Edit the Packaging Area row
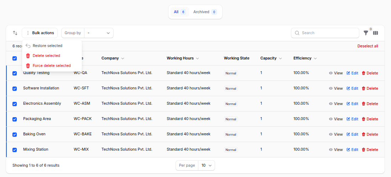 352,119
